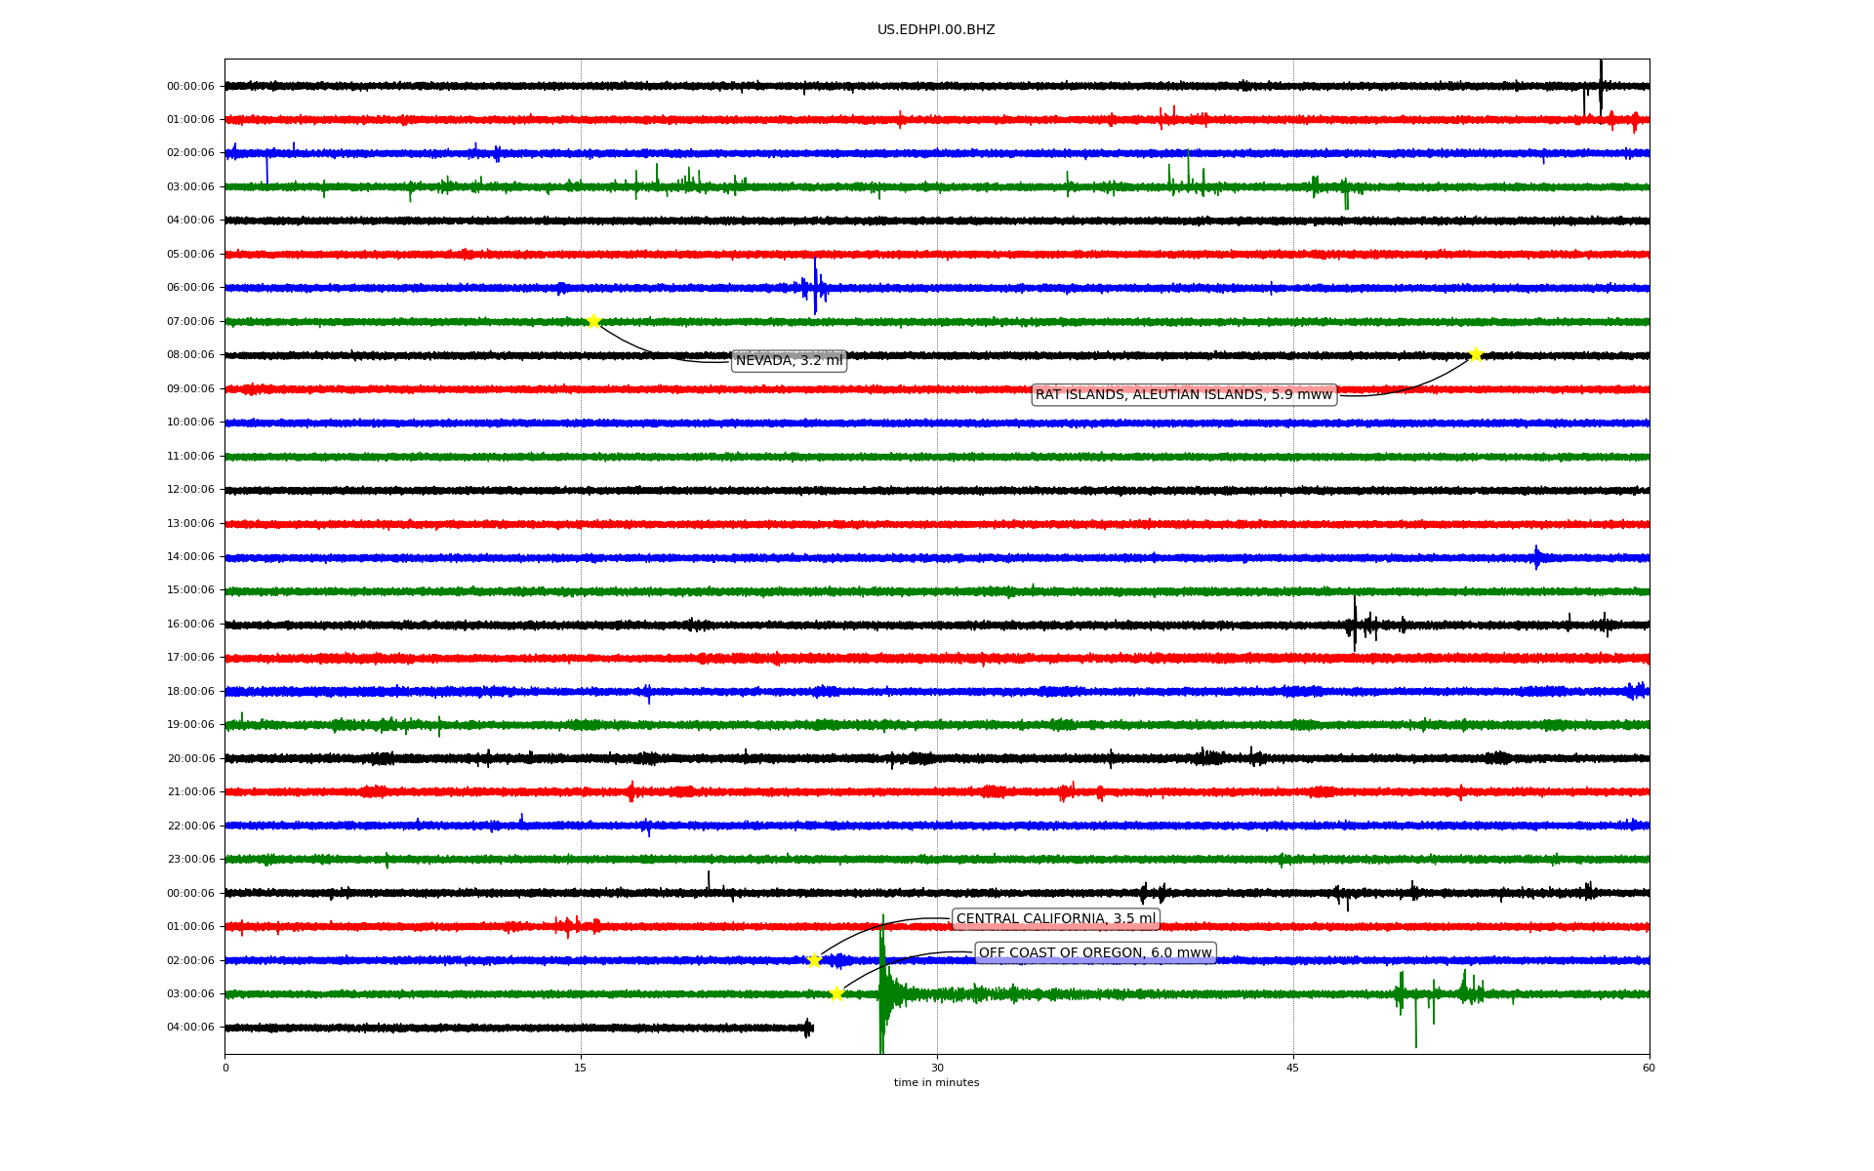Select the RAT ISLANDS, ALEUTIAN ISLANDS label
This screenshot has width=1874, height=1171.
tap(1183, 394)
